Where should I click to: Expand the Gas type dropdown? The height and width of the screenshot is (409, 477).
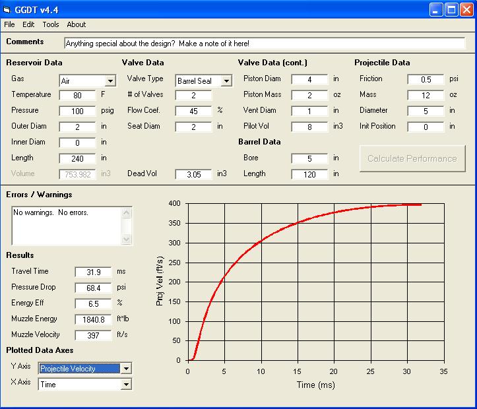point(110,81)
